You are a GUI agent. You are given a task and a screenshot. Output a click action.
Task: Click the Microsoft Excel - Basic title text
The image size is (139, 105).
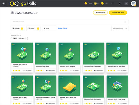pos(43,66)
